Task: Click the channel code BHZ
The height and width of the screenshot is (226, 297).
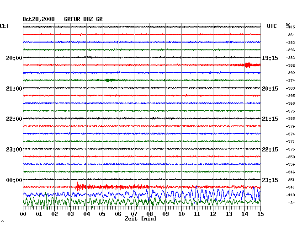Action: 88,19
